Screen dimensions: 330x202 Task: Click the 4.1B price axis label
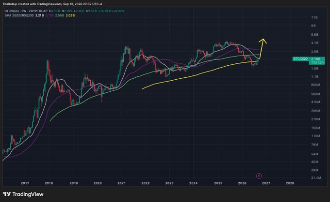(x=314, y=43)
